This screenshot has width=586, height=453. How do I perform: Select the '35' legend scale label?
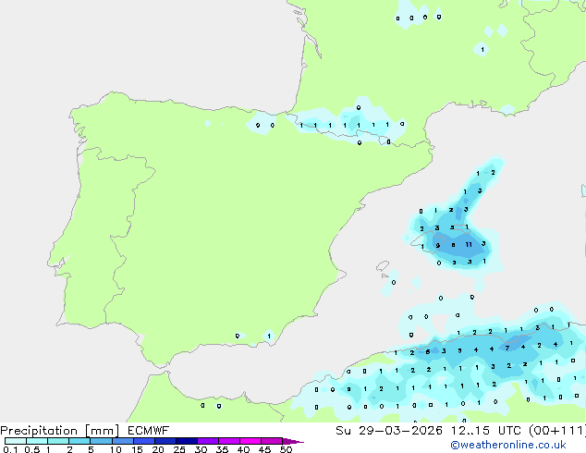[x=223, y=449]
